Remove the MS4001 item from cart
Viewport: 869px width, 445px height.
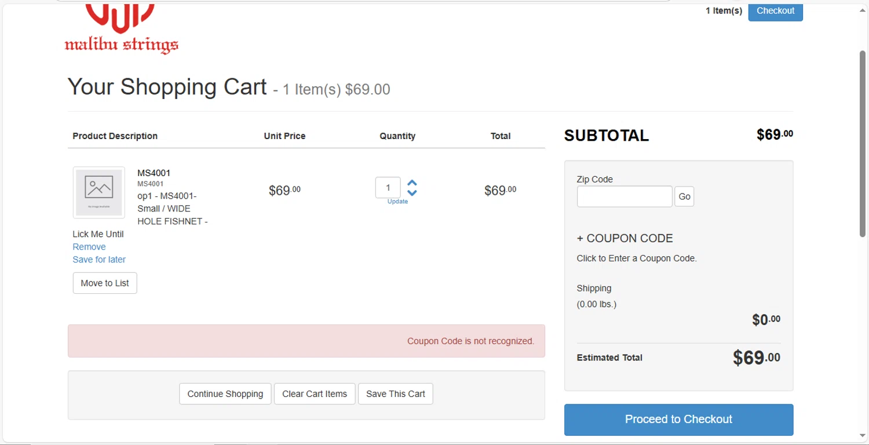click(x=89, y=247)
